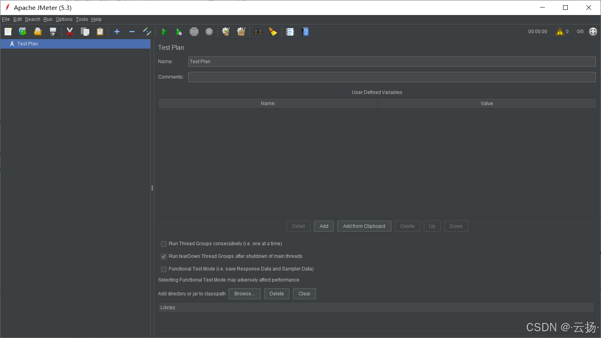This screenshot has height=338, width=601.
Task: Uncheck Run tearDown Thread Groups checkbox
Action: point(164,257)
